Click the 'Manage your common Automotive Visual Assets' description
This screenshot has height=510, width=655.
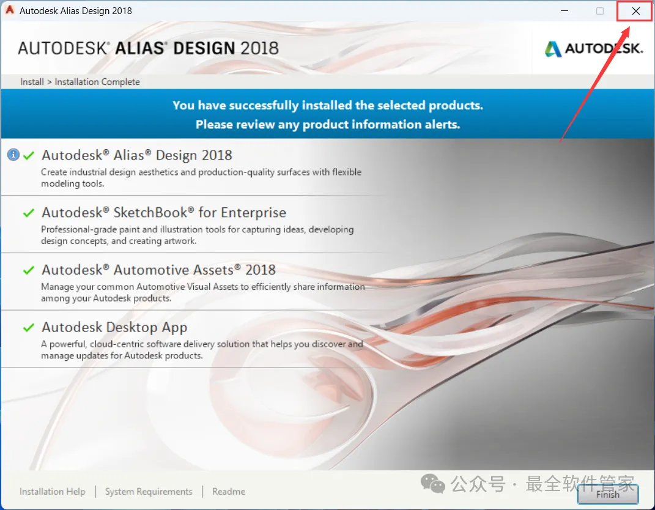tap(202, 292)
